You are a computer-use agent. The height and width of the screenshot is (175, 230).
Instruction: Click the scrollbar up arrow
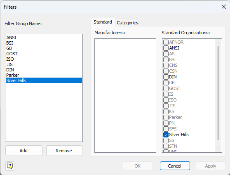(x=218, y=43)
